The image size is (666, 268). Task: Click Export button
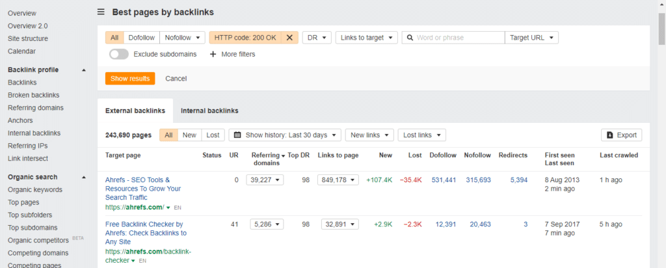(x=621, y=135)
